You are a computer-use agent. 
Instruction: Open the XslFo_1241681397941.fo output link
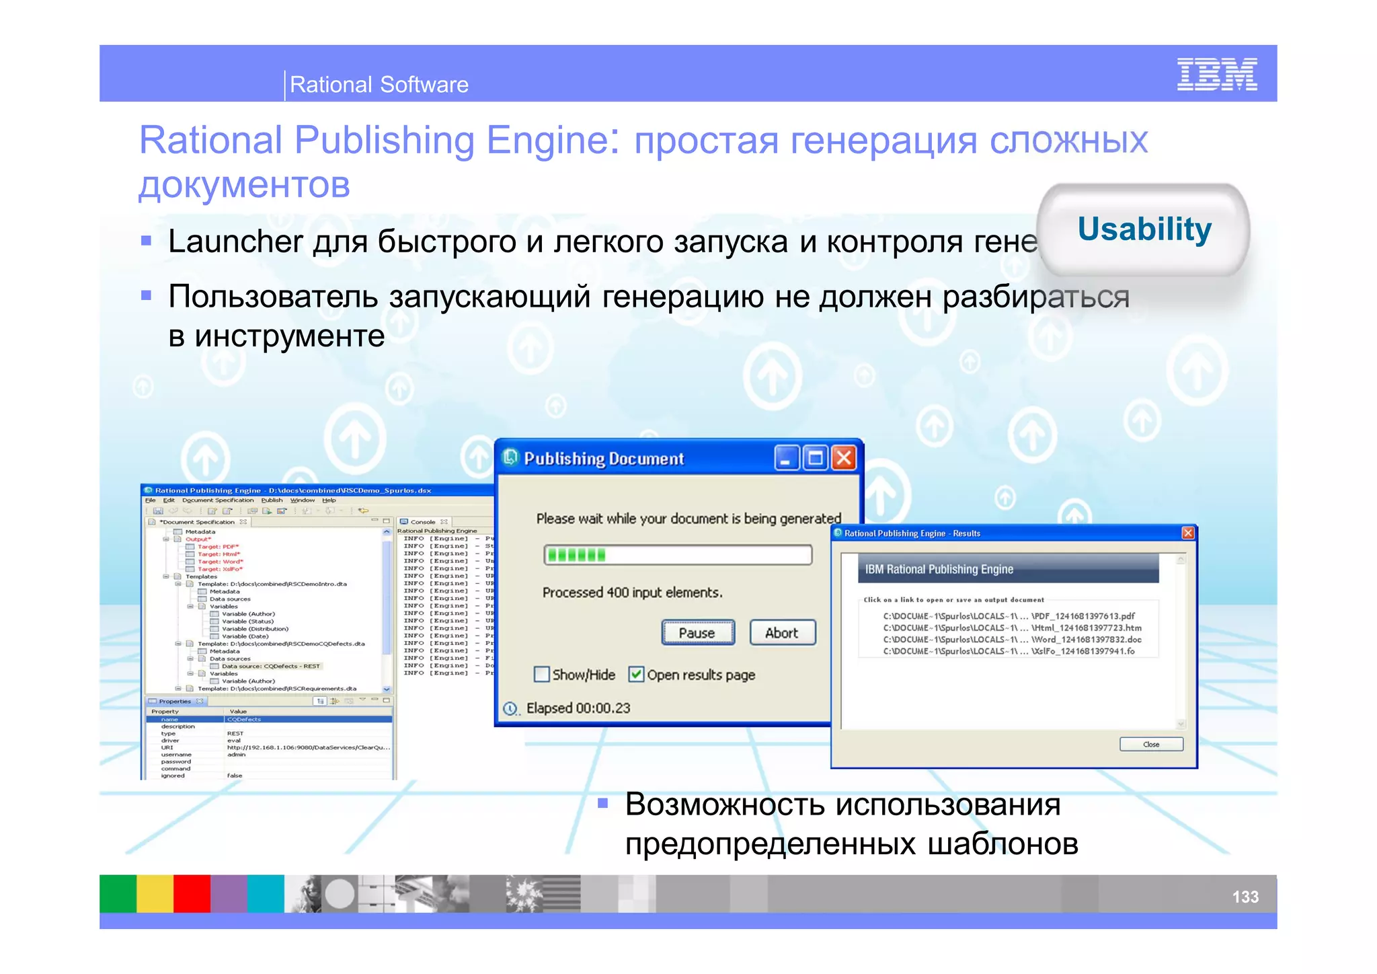pyautogui.click(x=1009, y=651)
